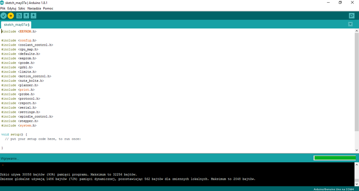
Task: Click the line '#include <protocol.h>'
Action: tap(21, 99)
